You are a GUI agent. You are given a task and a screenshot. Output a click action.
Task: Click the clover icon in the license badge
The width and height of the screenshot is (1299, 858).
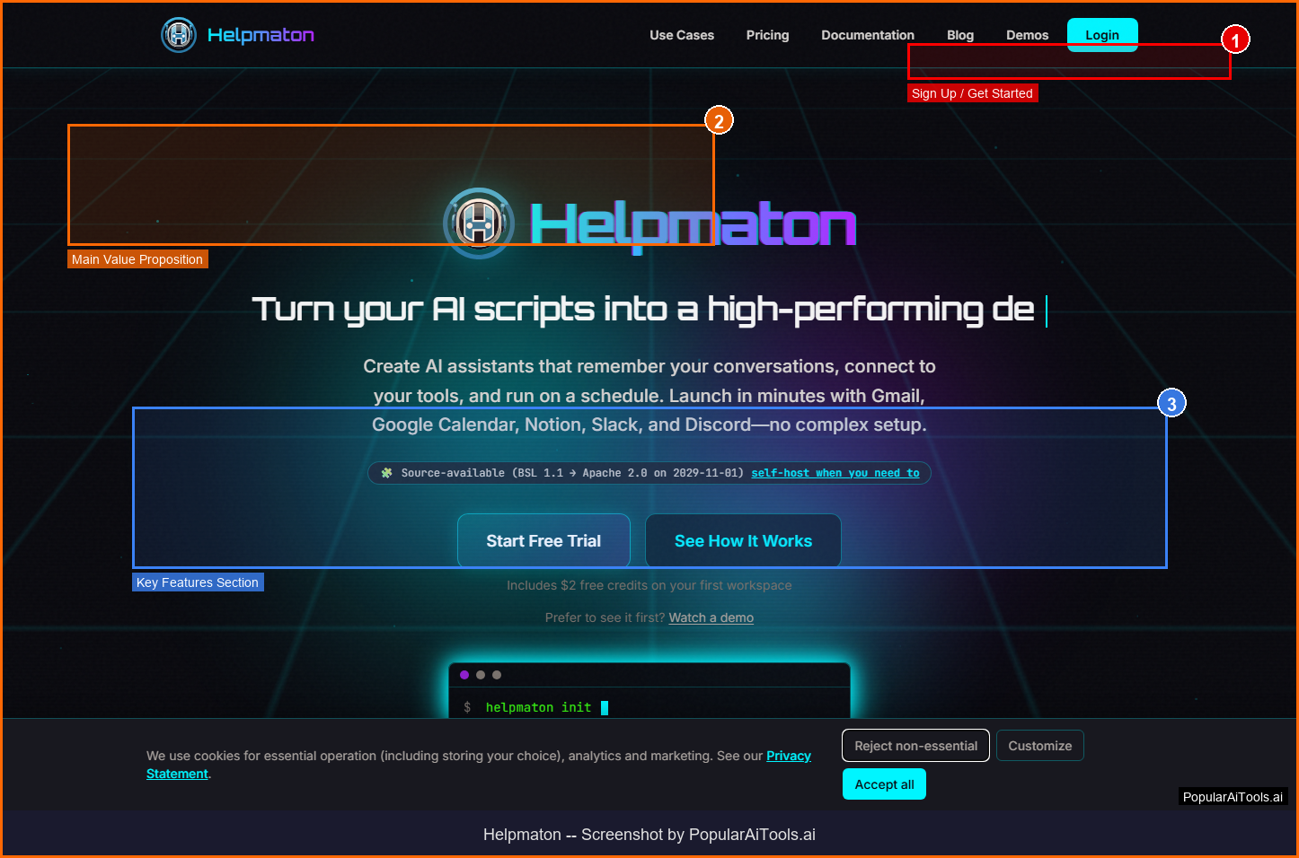click(387, 473)
